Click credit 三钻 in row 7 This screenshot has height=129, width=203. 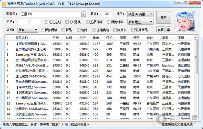pos(123,76)
